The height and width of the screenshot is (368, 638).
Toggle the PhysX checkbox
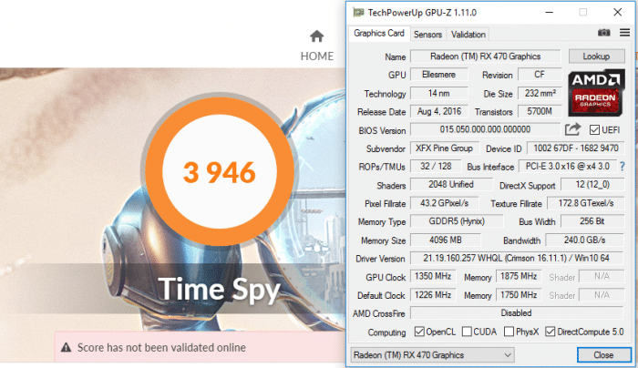click(509, 332)
